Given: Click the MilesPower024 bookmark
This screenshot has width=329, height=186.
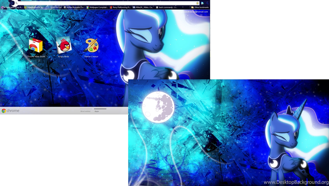Looking at the screenshot, I should pos(34,7).
